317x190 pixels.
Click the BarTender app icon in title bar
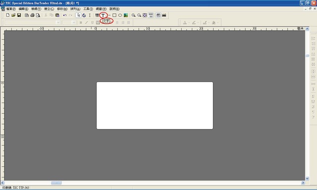tap(2, 3)
